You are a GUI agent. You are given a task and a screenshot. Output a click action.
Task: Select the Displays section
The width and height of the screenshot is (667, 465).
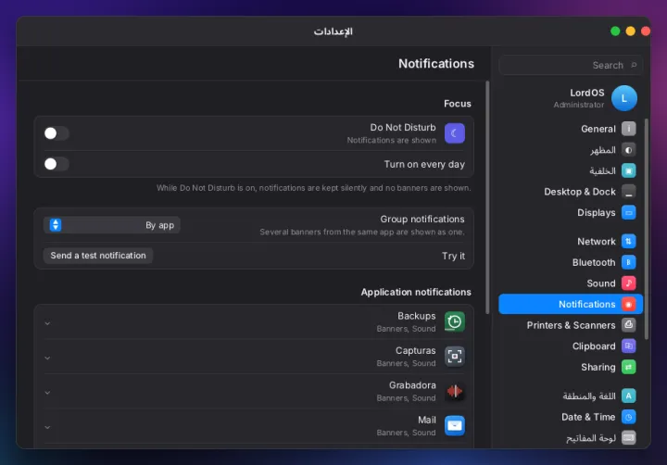click(571, 212)
